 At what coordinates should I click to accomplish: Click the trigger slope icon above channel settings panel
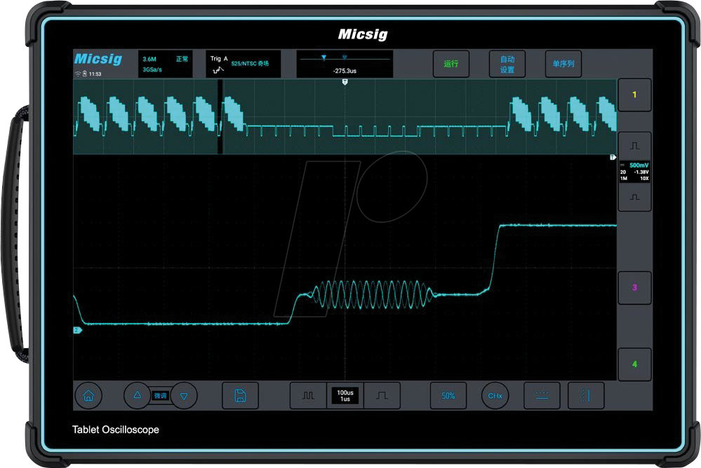[x=634, y=144]
